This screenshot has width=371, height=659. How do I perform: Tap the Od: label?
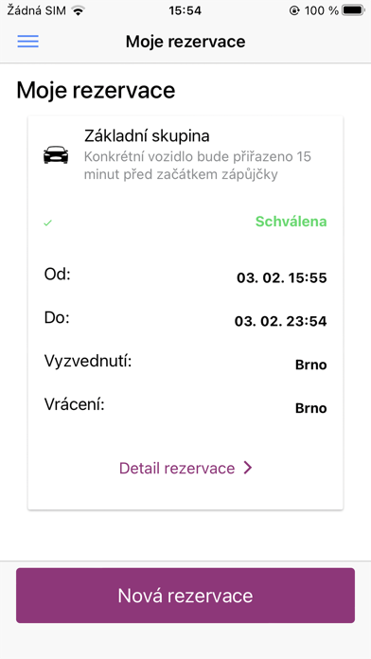click(57, 275)
